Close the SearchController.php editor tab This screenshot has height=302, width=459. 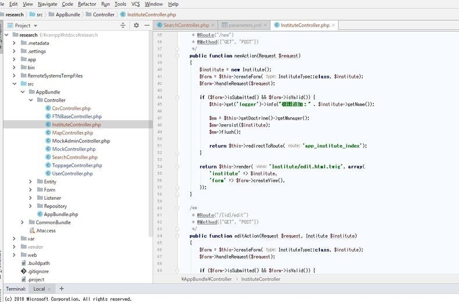[x=214, y=26]
